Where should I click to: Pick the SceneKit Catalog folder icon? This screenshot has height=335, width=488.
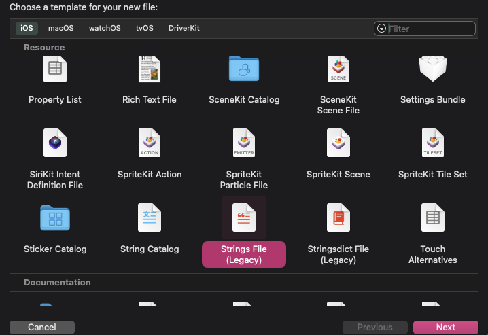(x=244, y=69)
